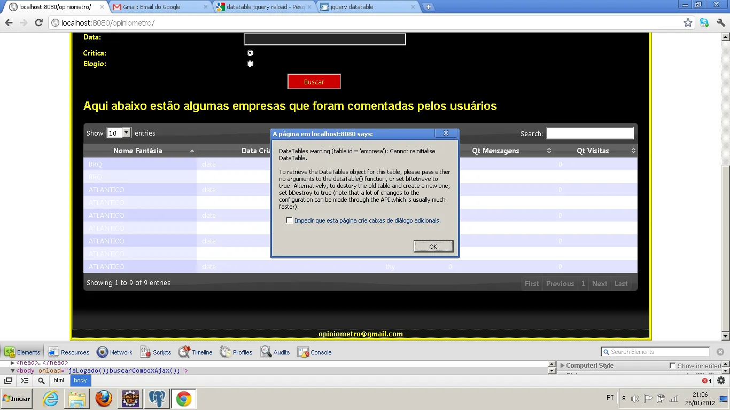Close the DataTables warning dialog
This screenshot has height=410, width=730.
pyautogui.click(x=446, y=133)
